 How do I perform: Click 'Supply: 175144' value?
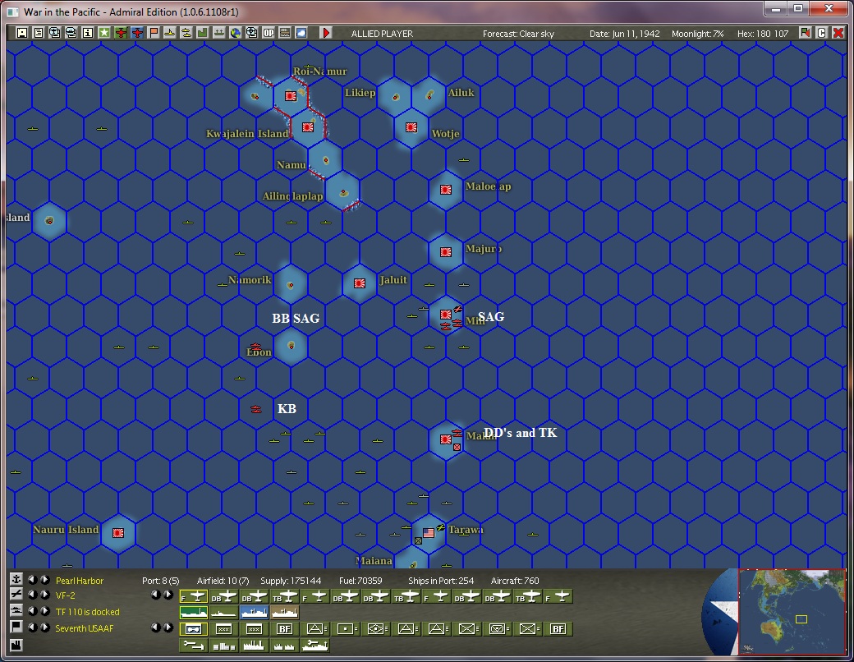point(291,581)
